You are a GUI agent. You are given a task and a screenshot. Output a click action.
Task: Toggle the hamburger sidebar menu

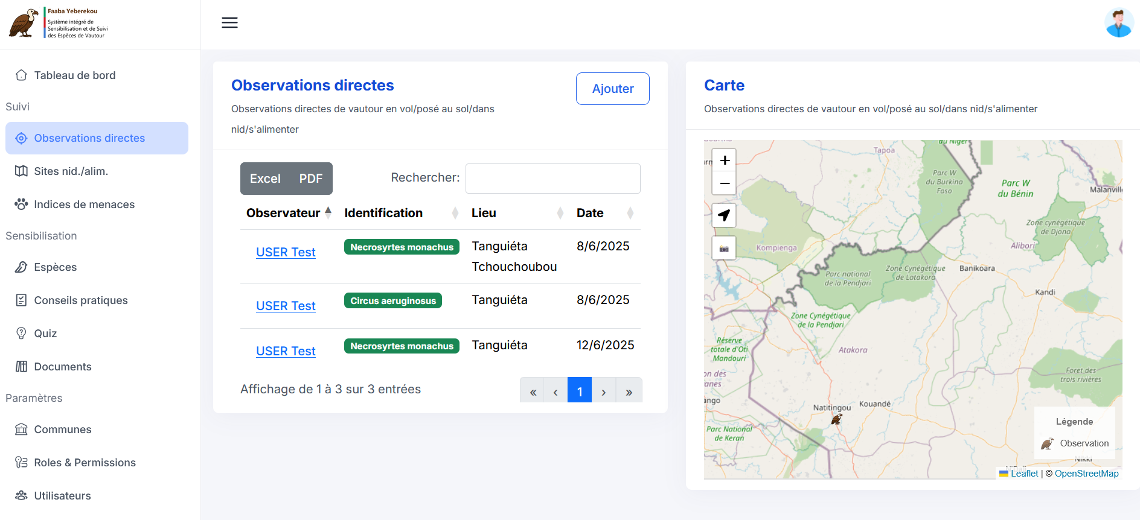click(x=229, y=23)
